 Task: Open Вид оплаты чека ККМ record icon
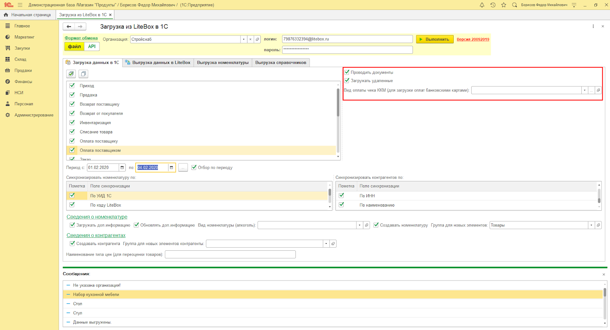point(598,90)
